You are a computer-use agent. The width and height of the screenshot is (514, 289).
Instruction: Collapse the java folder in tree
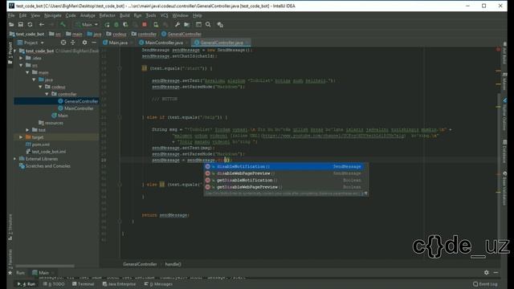point(34,79)
